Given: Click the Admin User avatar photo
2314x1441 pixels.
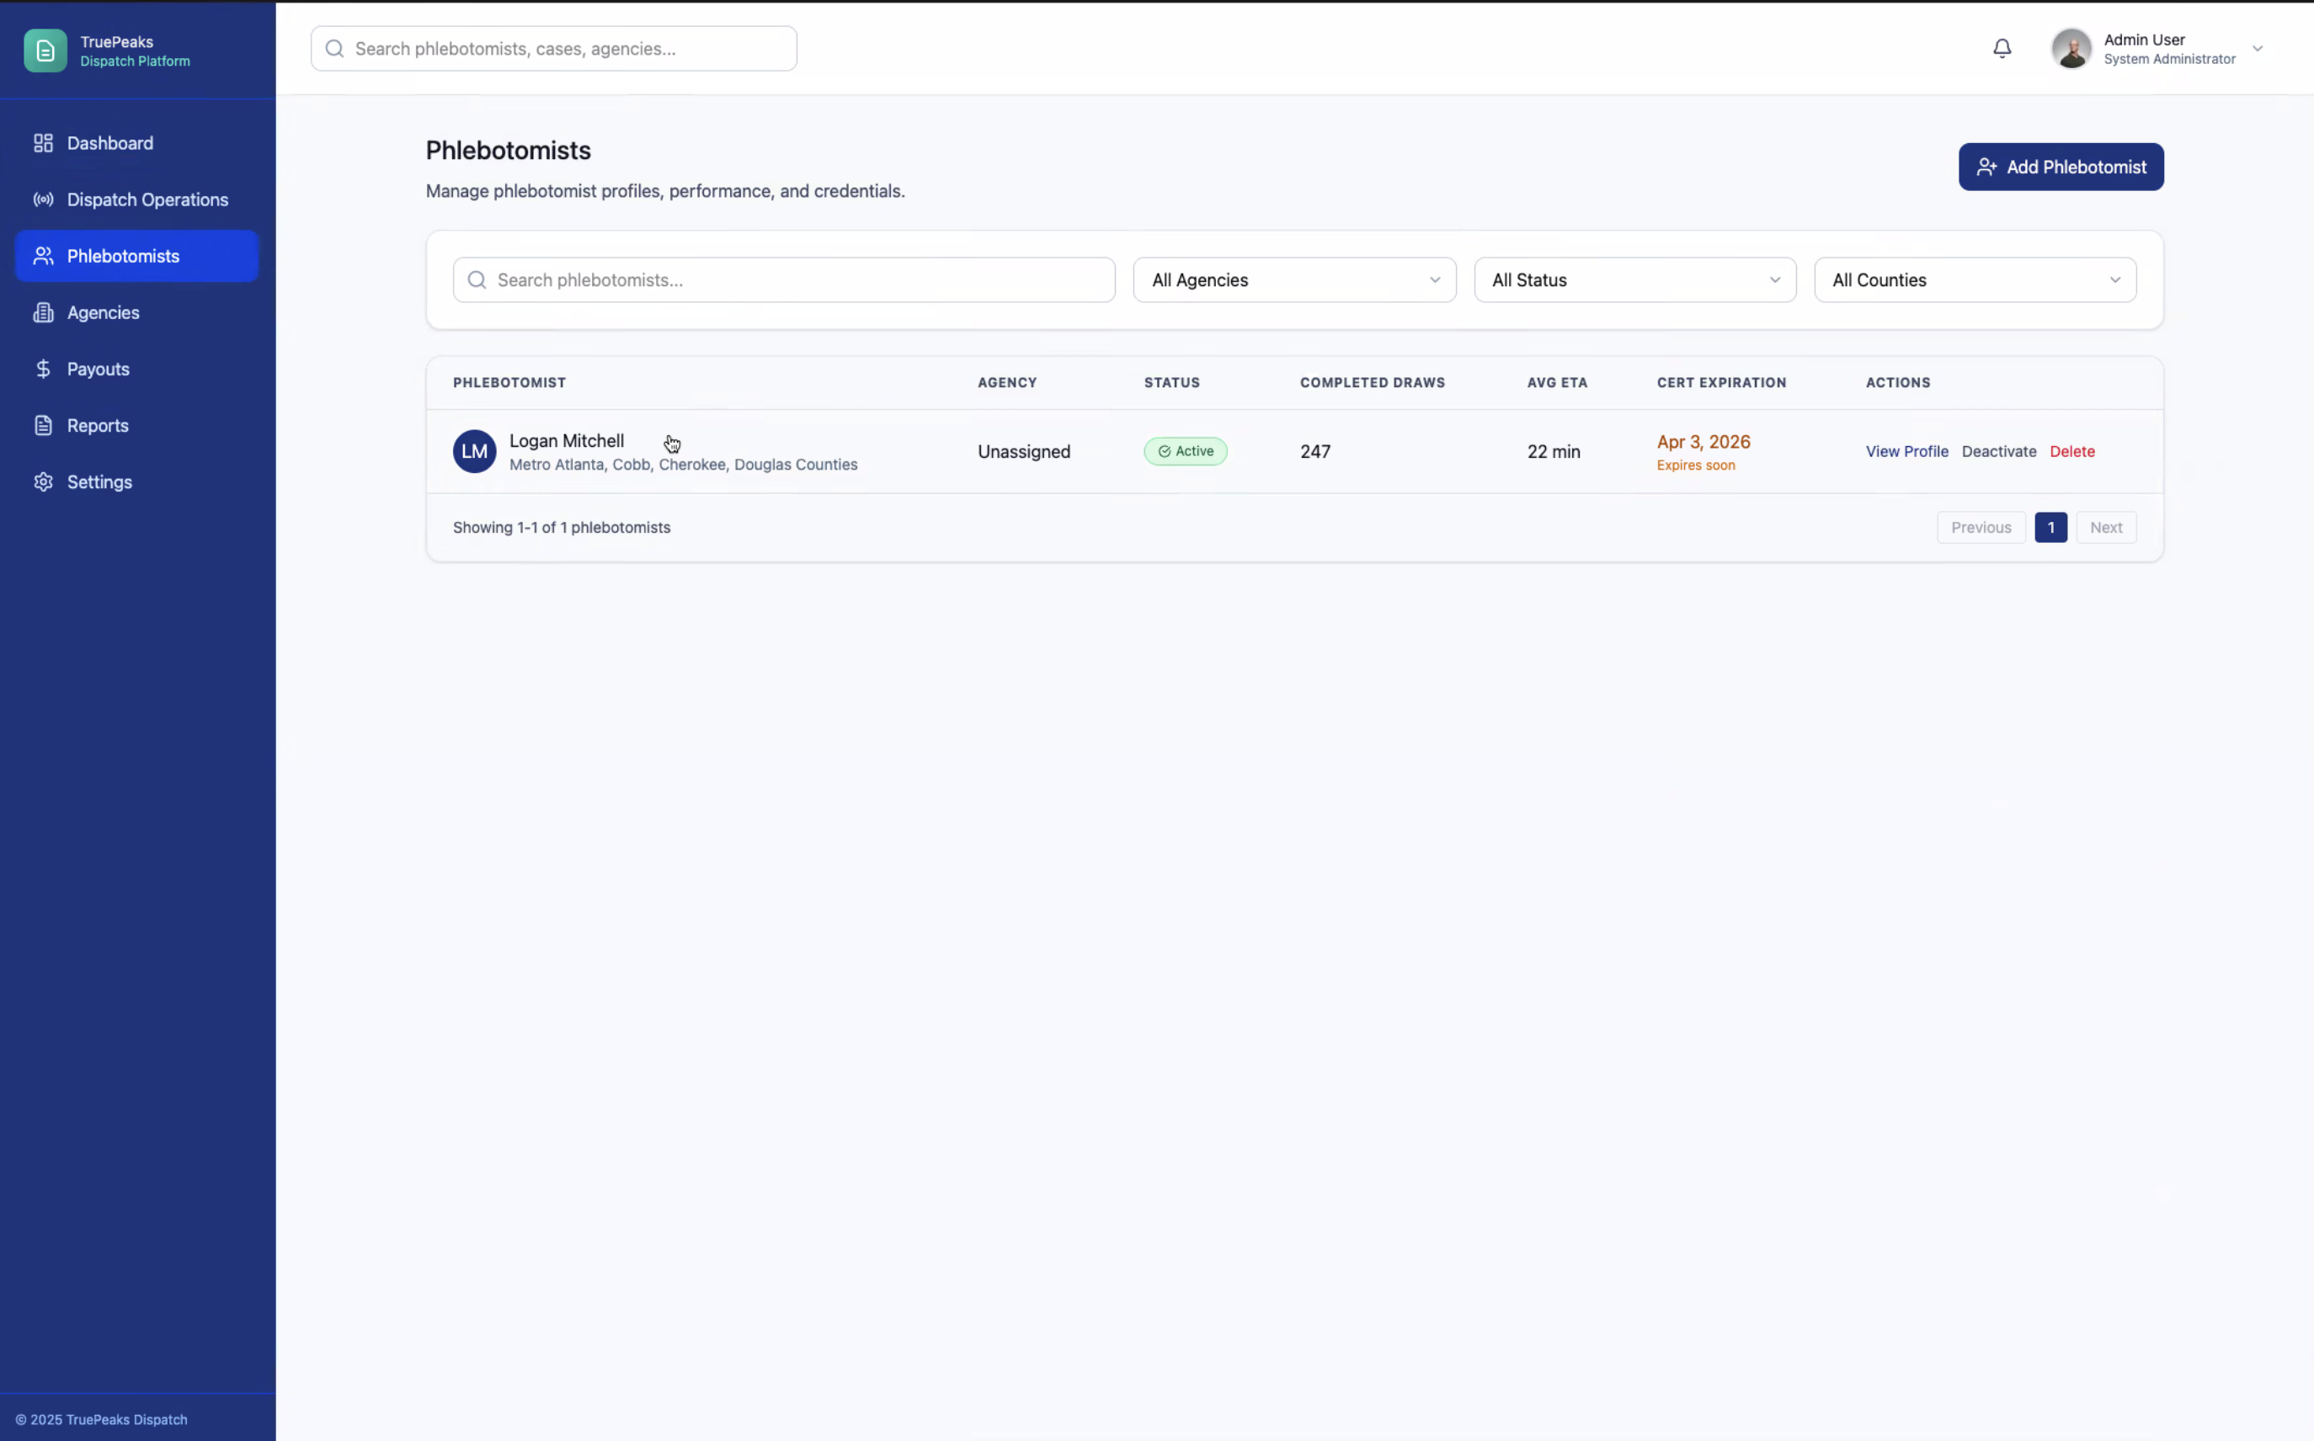Looking at the screenshot, I should coord(2071,49).
